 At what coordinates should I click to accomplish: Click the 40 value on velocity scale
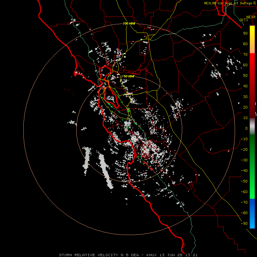pos(245,86)
